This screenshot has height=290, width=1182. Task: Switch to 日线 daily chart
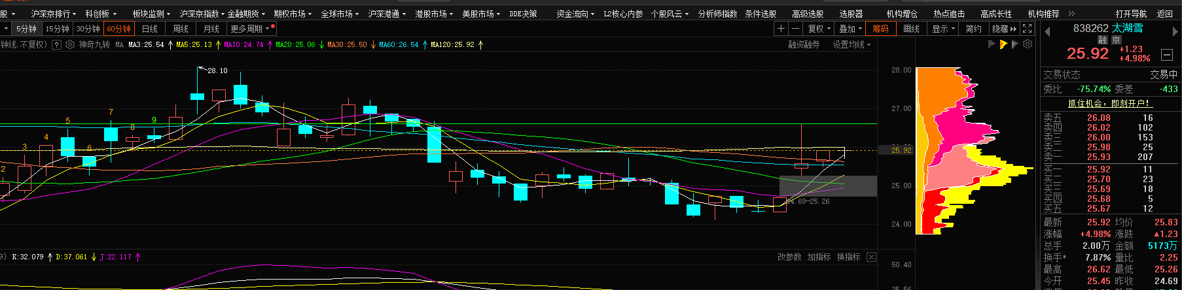click(x=150, y=29)
